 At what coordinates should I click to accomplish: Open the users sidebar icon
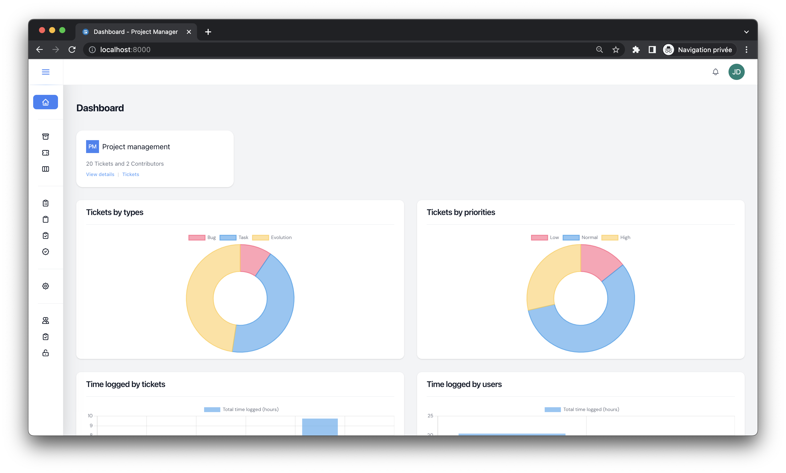(46, 320)
